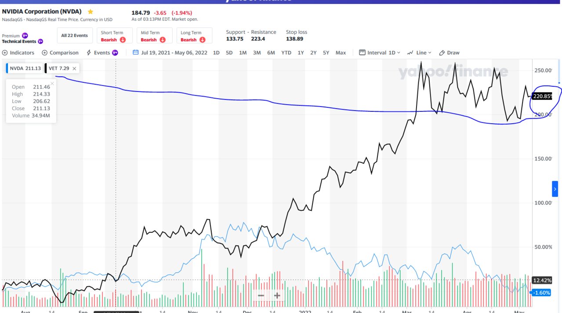Click the Open 211.46 value

[41, 87]
